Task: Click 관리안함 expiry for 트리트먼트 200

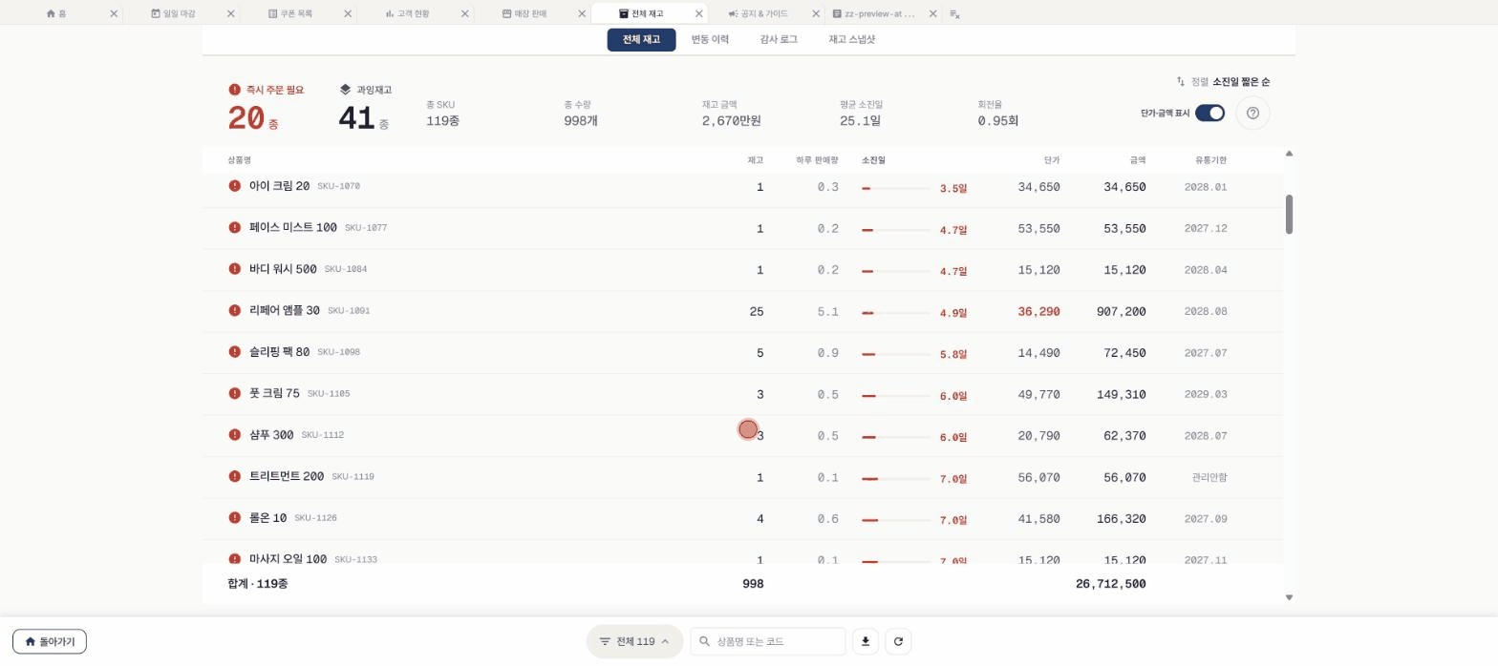Action: pyautogui.click(x=1209, y=477)
